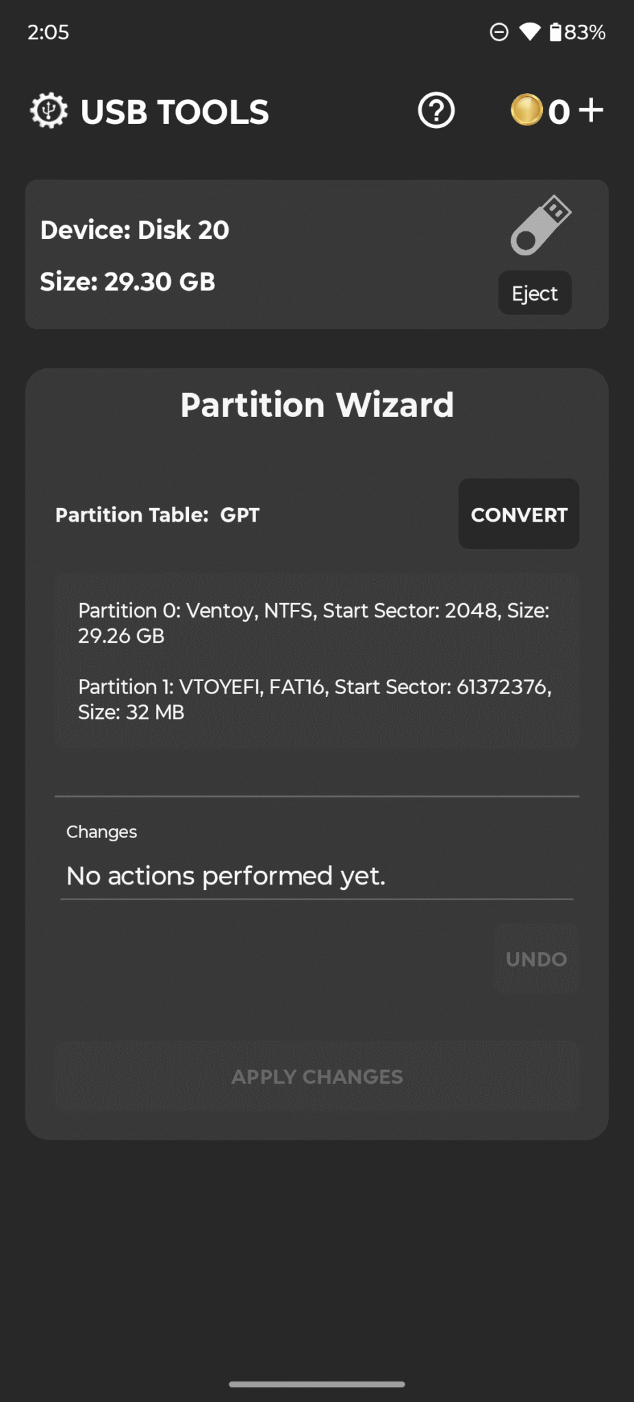Screen dimensions: 634x1402
Task: Tap the gold coin icon
Action: tap(527, 110)
